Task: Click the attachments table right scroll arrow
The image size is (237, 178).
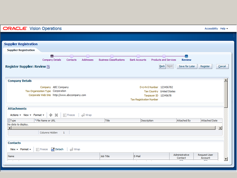Action: click(x=220, y=128)
